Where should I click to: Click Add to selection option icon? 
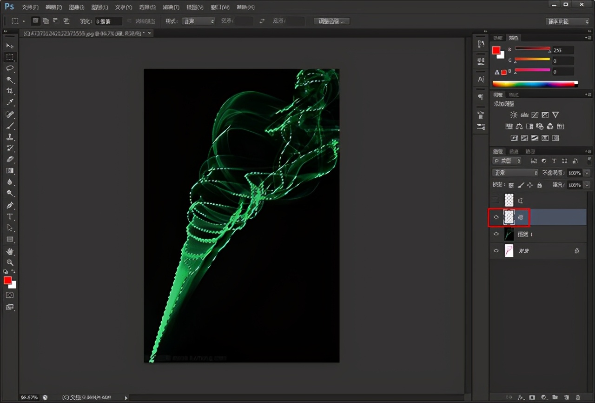click(46, 21)
